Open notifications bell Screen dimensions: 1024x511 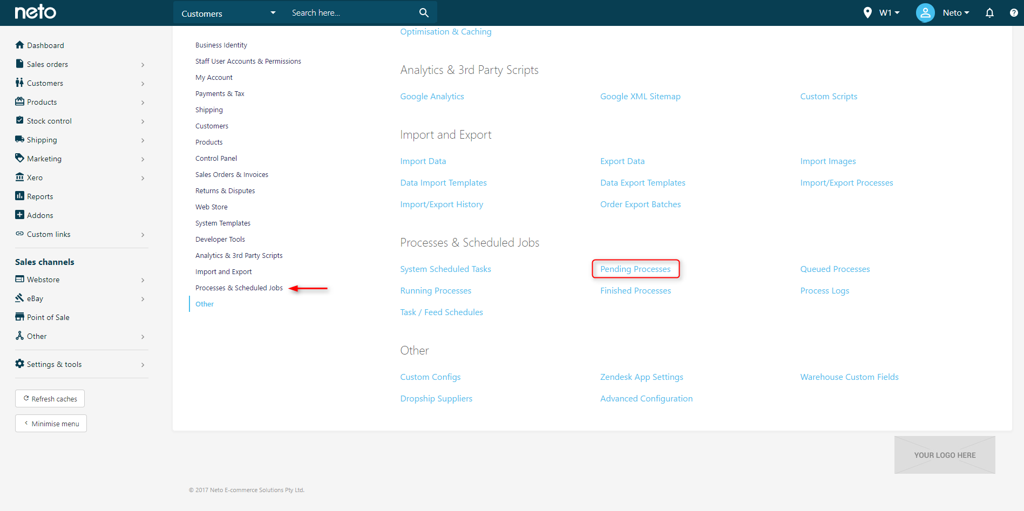point(989,12)
